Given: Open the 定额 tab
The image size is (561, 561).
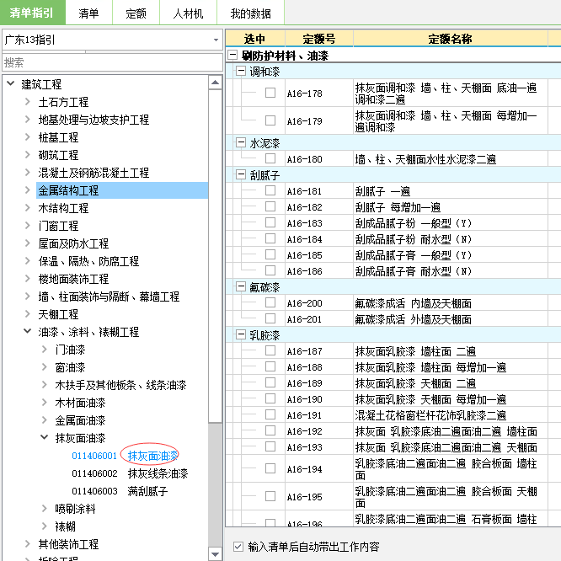Looking at the screenshot, I should point(136,13).
